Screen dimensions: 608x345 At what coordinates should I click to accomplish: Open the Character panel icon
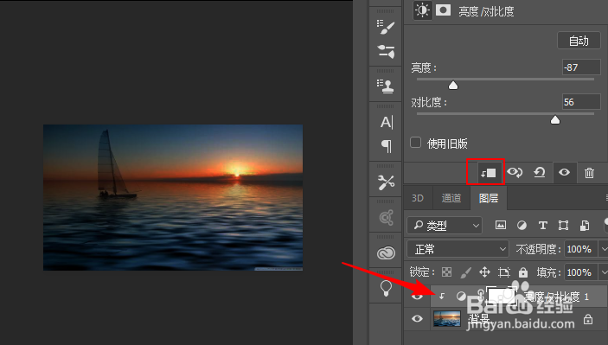[387, 122]
